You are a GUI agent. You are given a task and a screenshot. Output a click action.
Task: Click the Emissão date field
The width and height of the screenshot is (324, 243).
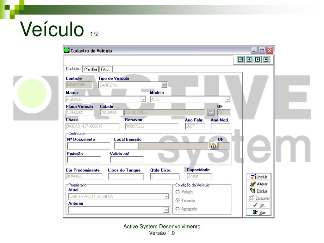click(84, 160)
